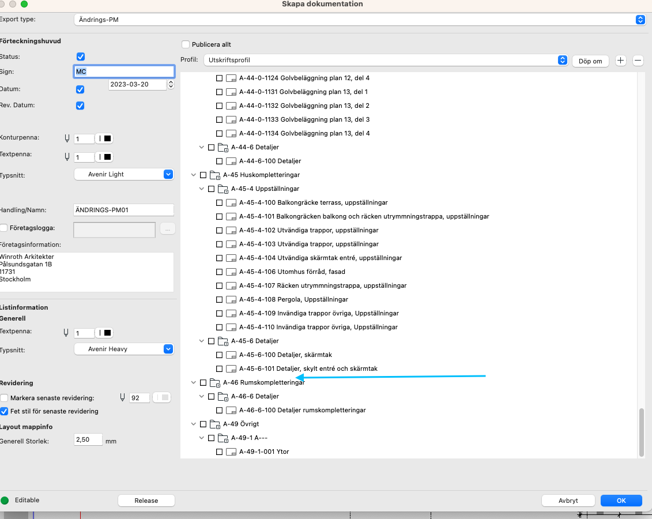Click layout icon of A-45-4-108 Pergola
Image resolution: width=652 pixels, height=519 pixels.
[x=231, y=299]
